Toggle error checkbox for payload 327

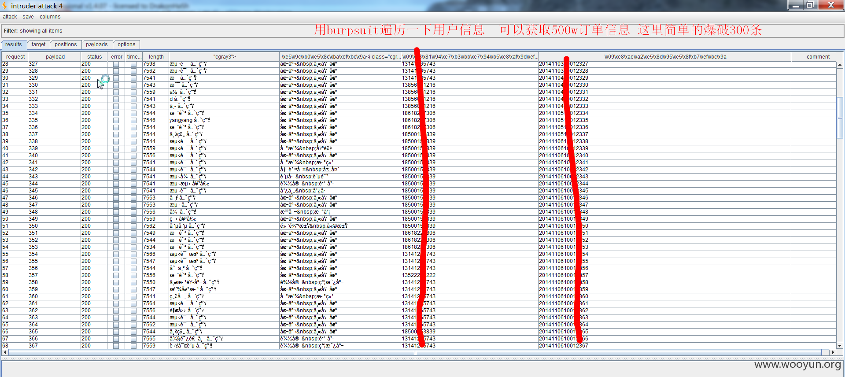(x=116, y=64)
